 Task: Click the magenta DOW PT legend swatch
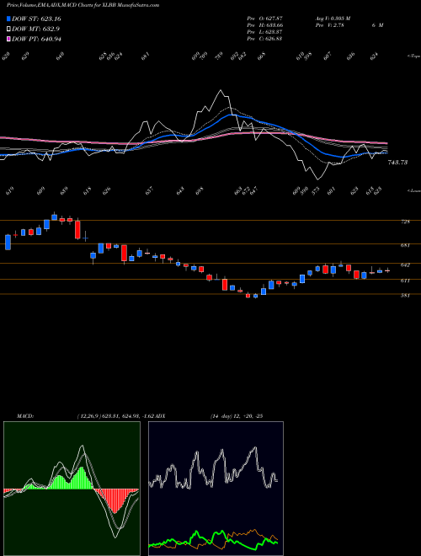click(x=8, y=39)
